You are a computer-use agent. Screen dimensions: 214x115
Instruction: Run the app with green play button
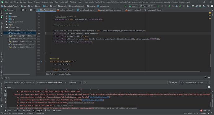[158, 6]
